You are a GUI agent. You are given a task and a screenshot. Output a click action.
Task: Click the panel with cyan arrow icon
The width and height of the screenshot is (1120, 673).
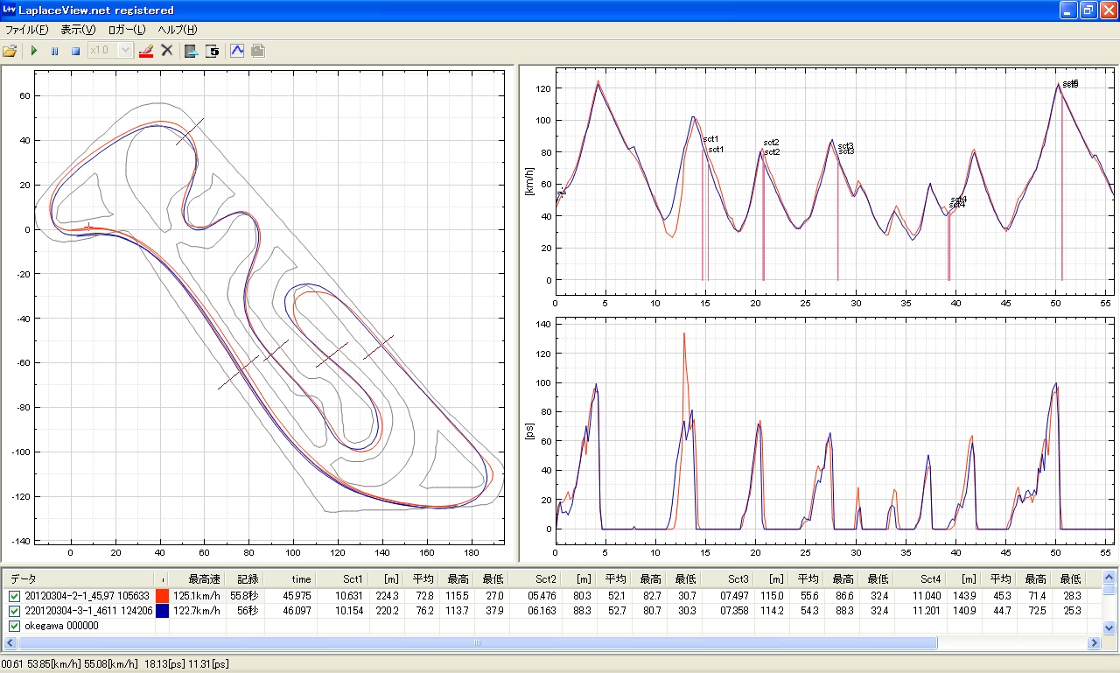pyautogui.click(x=192, y=51)
